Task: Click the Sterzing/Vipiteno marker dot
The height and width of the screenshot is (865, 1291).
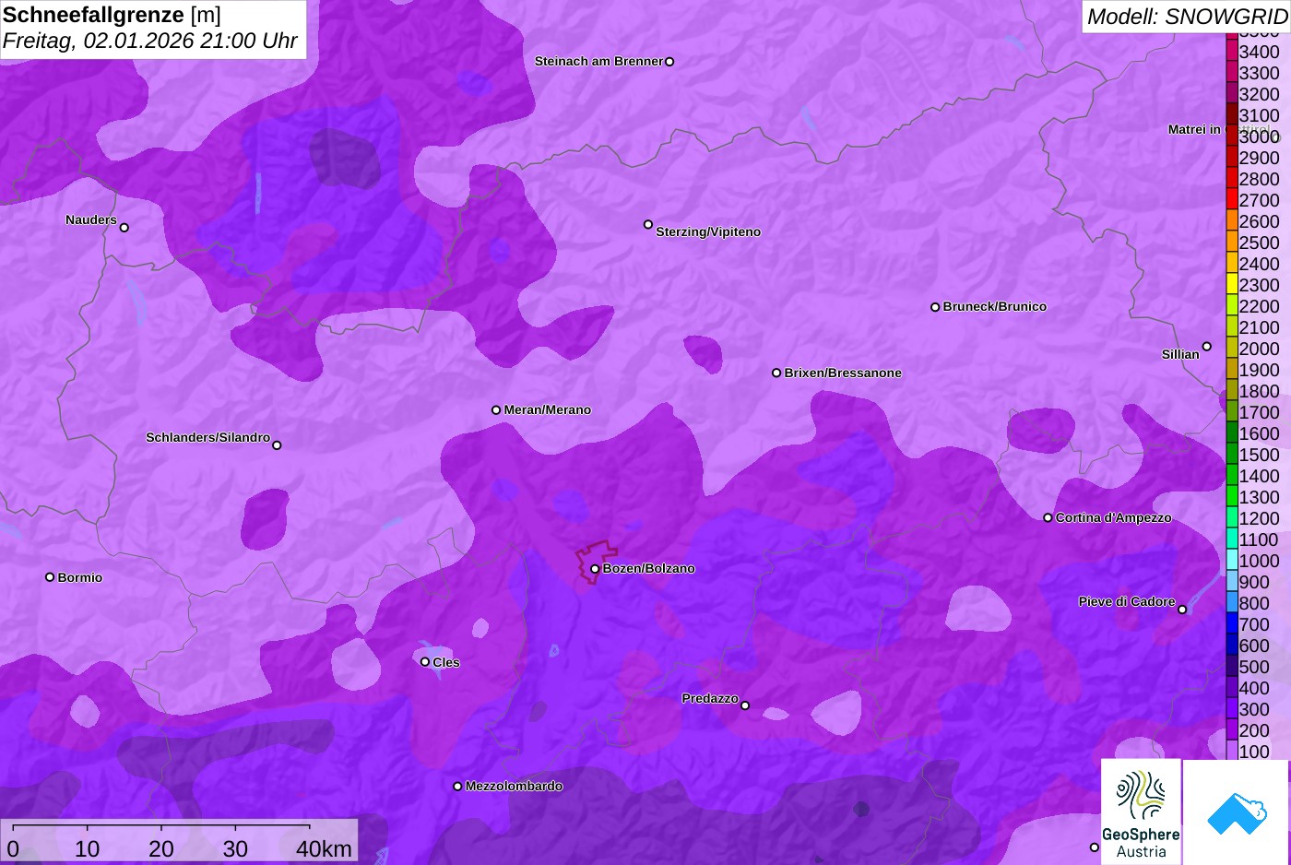Action: point(648,224)
